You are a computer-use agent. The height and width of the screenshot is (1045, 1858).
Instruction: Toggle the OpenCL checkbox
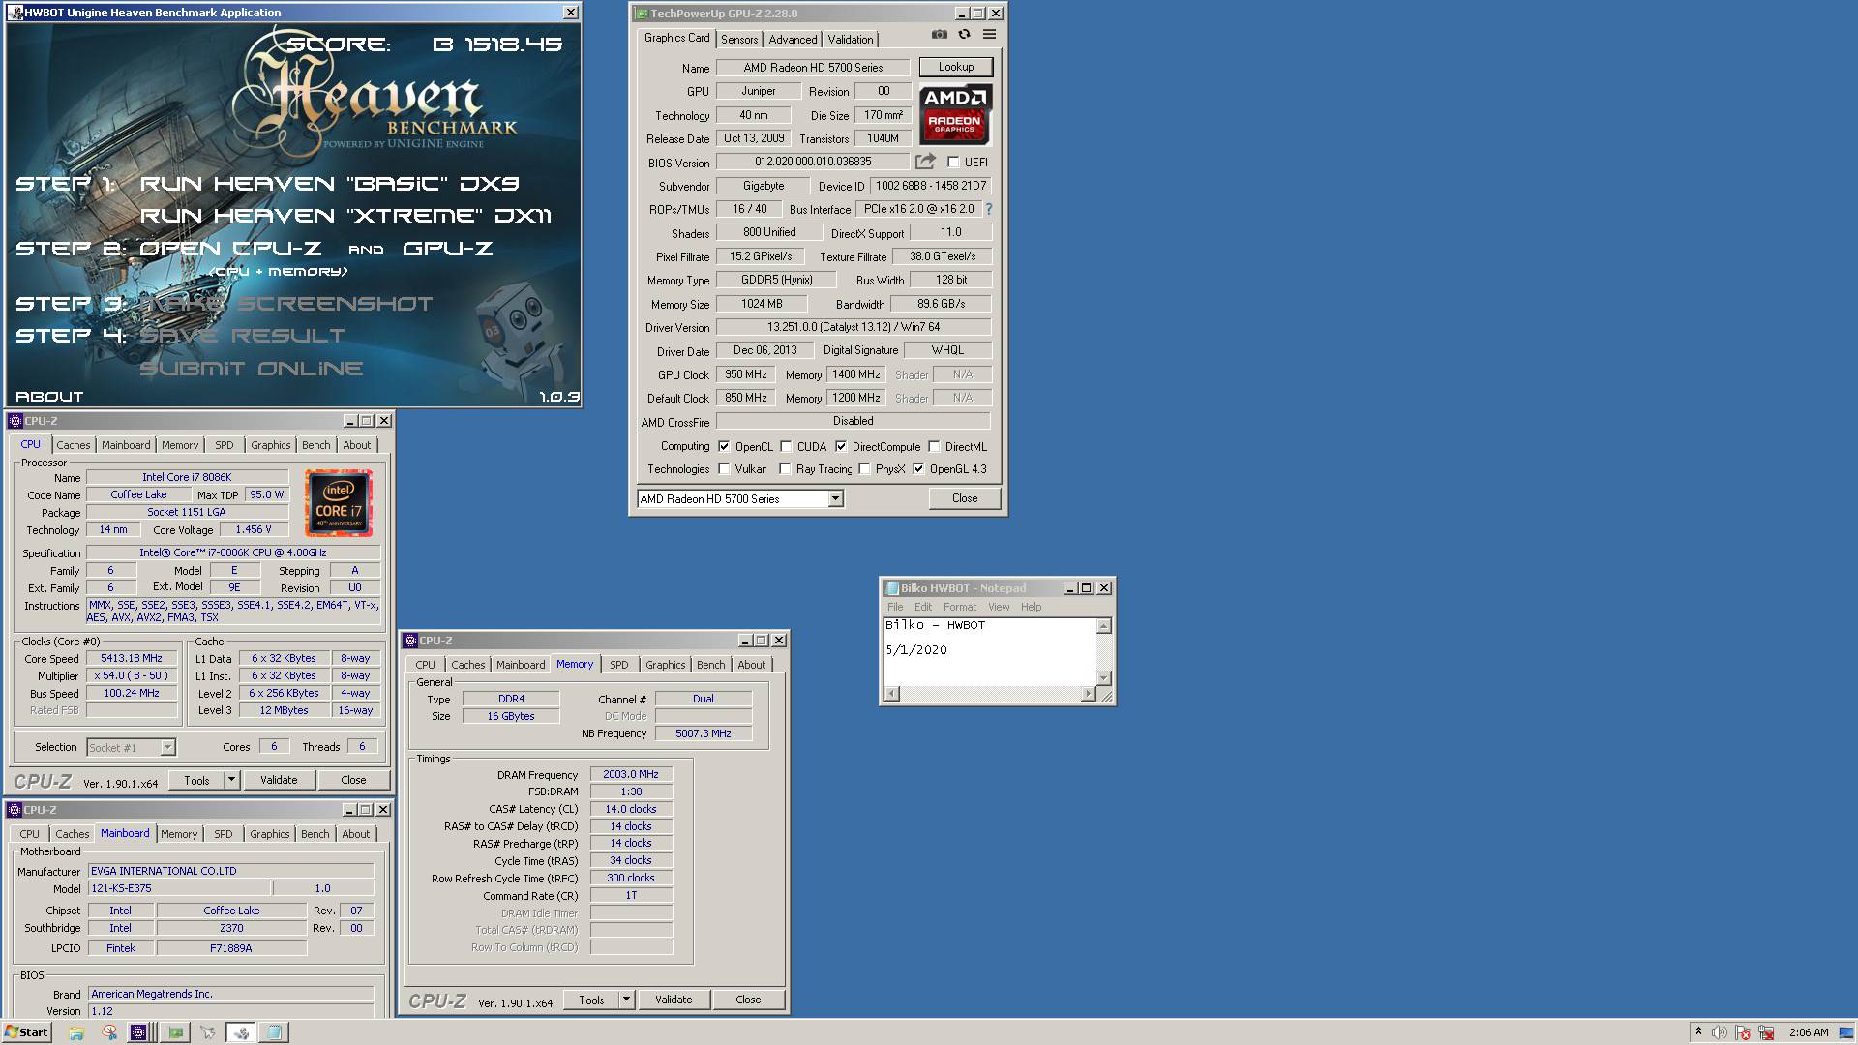coord(724,447)
